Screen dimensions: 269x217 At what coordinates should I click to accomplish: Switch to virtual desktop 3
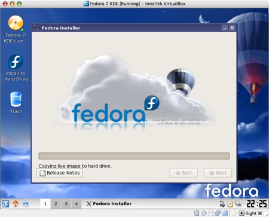(x=66, y=204)
